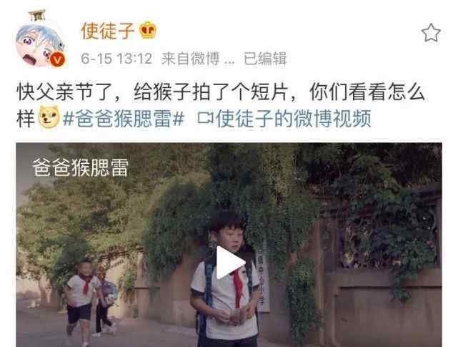The height and width of the screenshot is (347, 458).
Task: Click the 已编辑 edited label
Action: tap(265, 59)
